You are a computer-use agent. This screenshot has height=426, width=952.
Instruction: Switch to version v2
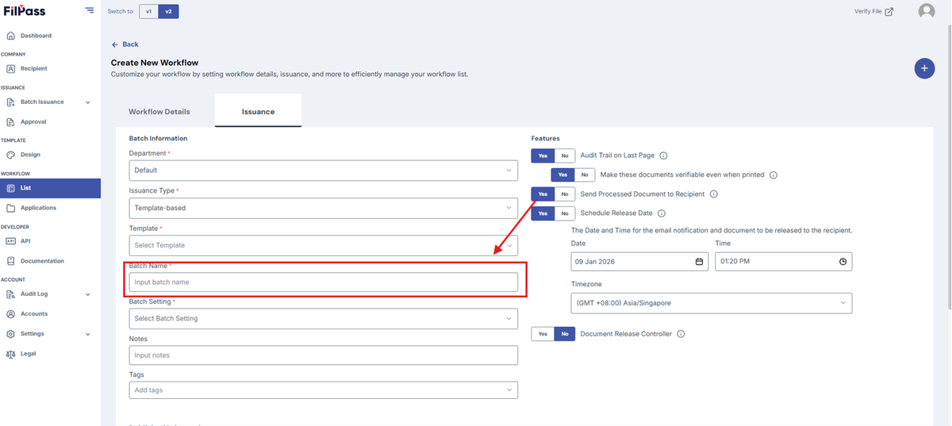pos(168,11)
